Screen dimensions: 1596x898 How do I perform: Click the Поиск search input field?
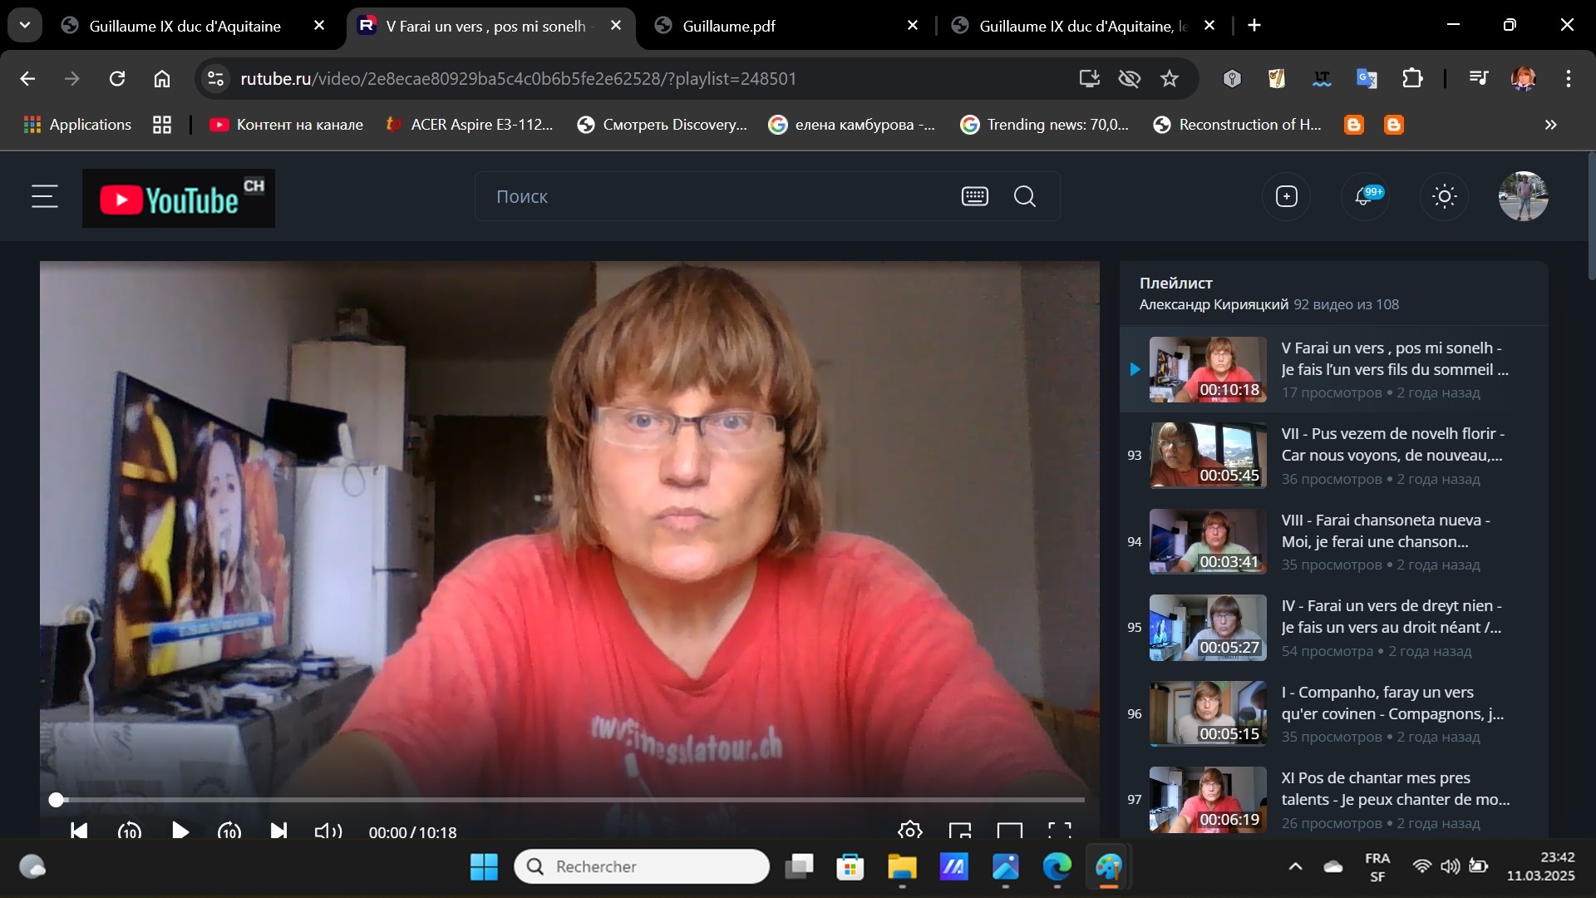click(x=715, y=197)
